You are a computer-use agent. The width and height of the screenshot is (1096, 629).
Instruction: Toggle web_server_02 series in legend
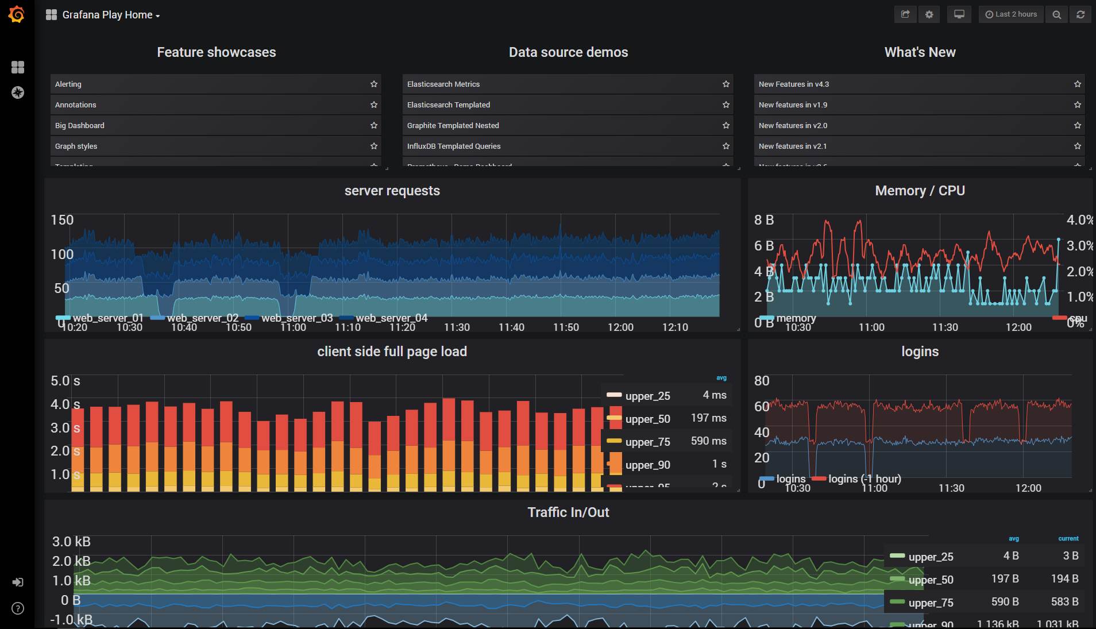coord(203,318)
